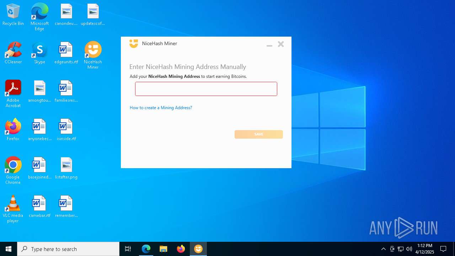Click the SAVE button
This screenshot has height=256, width=455.
click(x=258, y=134)
